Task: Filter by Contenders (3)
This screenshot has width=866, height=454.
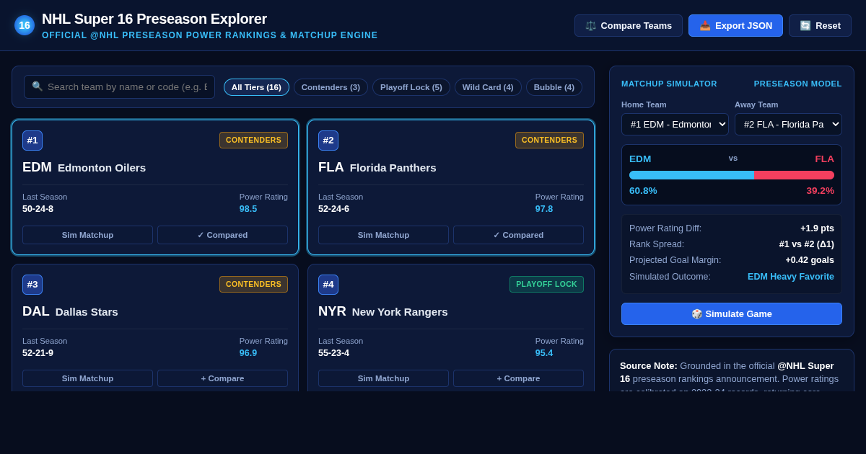Action: pyautogui.click(x=331, y=87)
